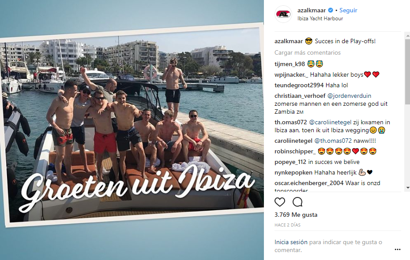Viewport: 410px width, 260px height.
Task: Click the Inicia sesión login link
Action: click(x=291, y=242)
